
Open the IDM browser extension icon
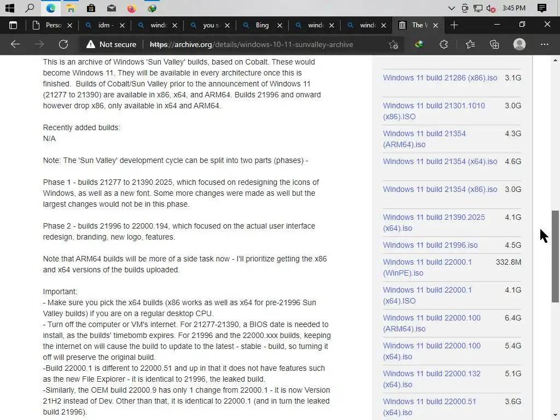coord(419,44)
